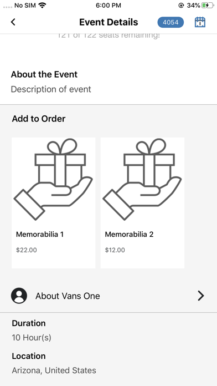This screenshot has height=386, width=217.
Task: Tap the Wi-Fi status icon
Action: [x=43, y=5]
